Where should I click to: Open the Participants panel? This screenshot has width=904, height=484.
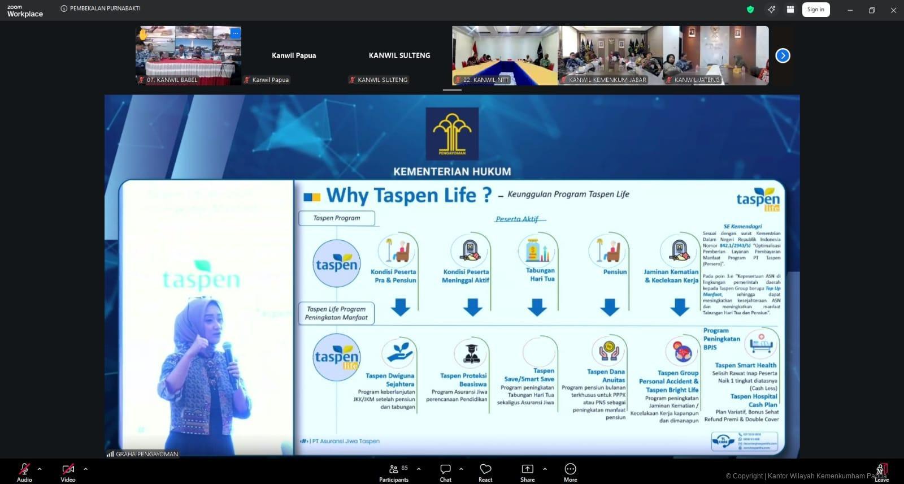[394, 473]
